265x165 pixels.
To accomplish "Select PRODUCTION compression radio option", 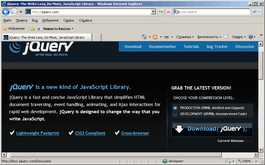I will 175,108.
